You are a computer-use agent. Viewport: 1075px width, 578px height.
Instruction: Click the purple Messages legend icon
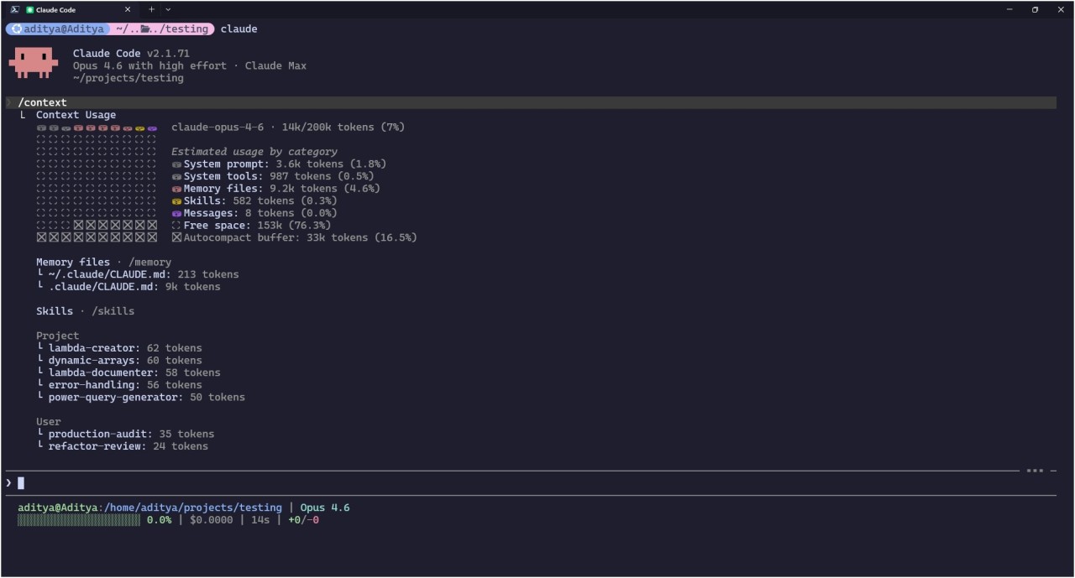click(x=176, y=214)
